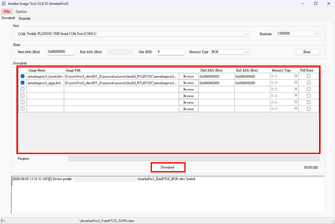Screen dimensions: 335x224
Task: Select the amebapro3_app.bin image name cell
Action: [x=45, y=83]
